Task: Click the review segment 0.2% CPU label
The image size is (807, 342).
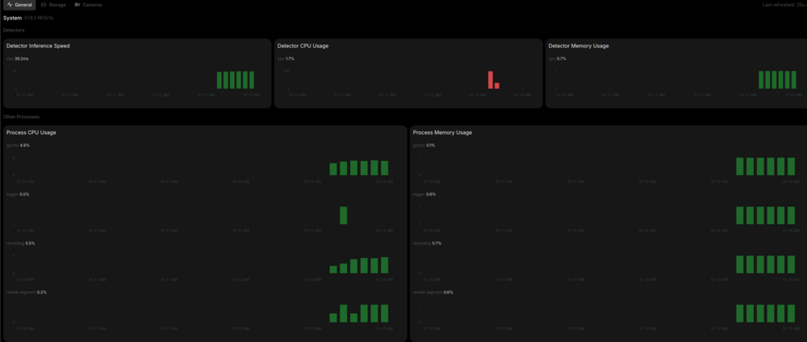Action: (27, 292)
